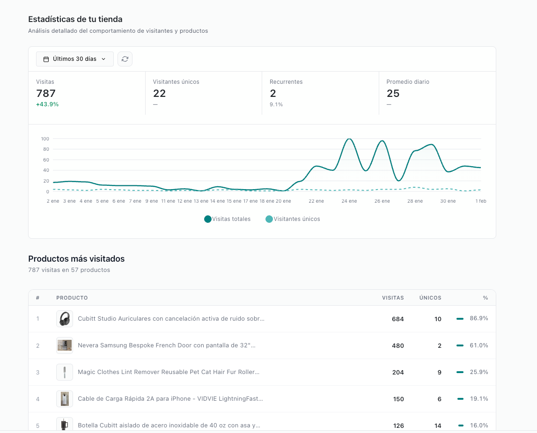The image size is (537, 433).
Task: Open the "Últimos 30 días" date range selector
Action: 74,59
